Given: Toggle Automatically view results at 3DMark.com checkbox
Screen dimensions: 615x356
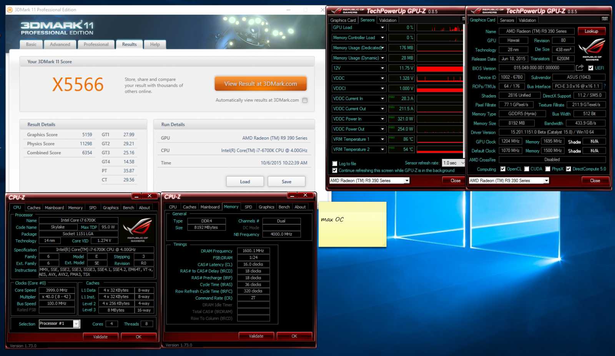Looking at the screenshot, I should [x=305, y=101].
